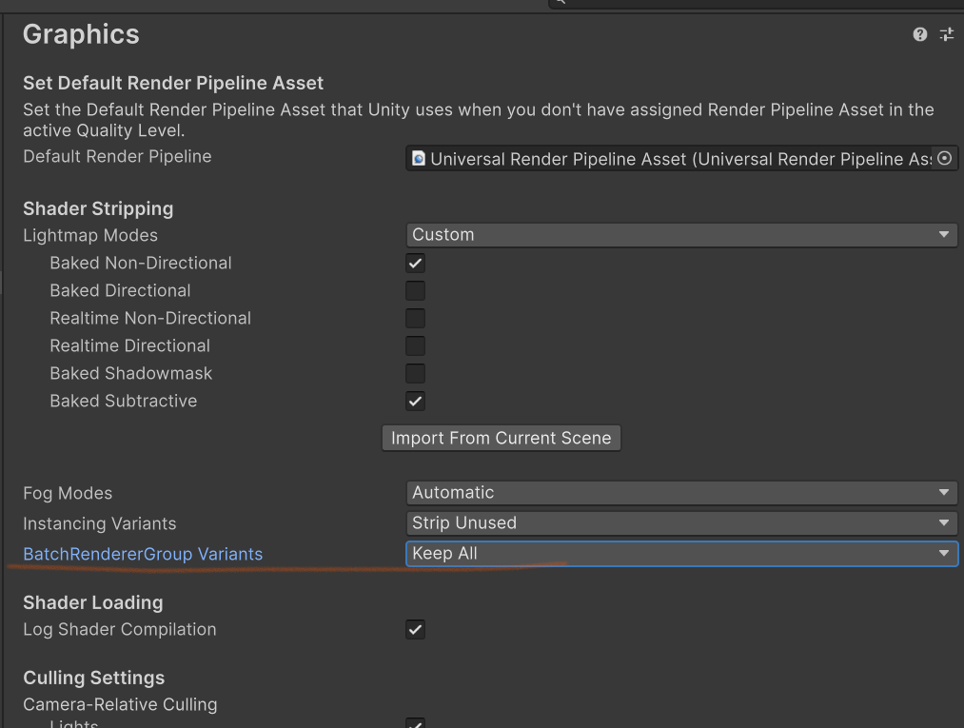Screen dimensions: 964x728
Task: Open the Instancing Variants dropdown
Action: point(681,523)
